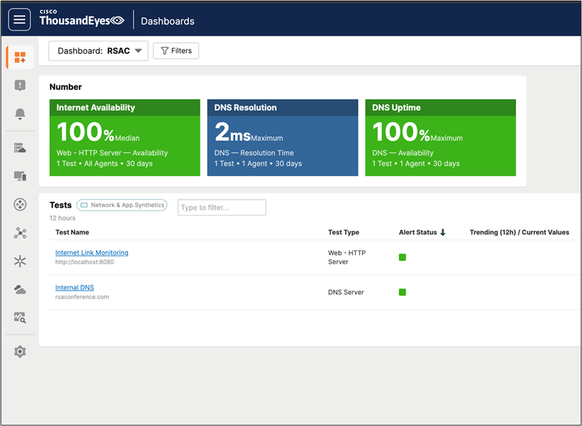582x426 pixels.
Task: Open the Endpoint Agents monitor sidebar icon
Action: click(x=20, y=176)
